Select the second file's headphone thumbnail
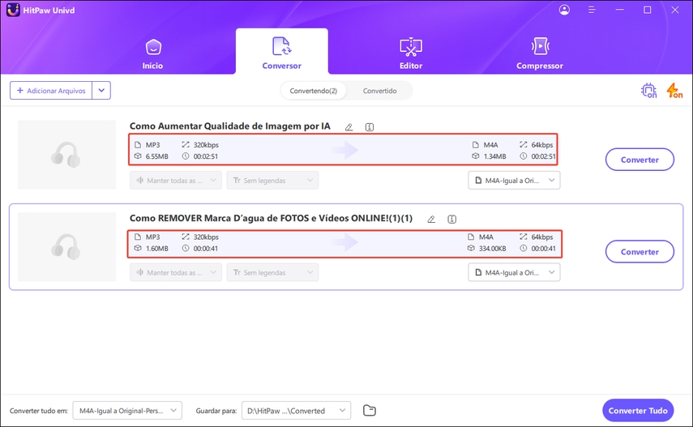The width and height of the screenshot is (693, 427). [66, 247]
